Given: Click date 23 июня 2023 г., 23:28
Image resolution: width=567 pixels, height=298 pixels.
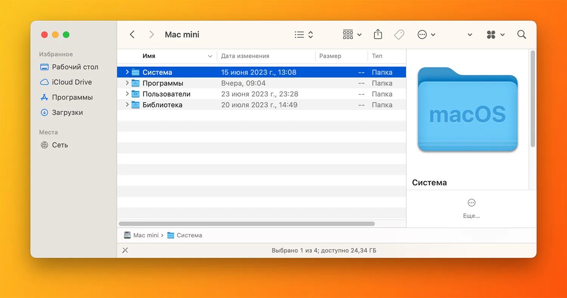Looking at the screenshot, I should [260, 94].
